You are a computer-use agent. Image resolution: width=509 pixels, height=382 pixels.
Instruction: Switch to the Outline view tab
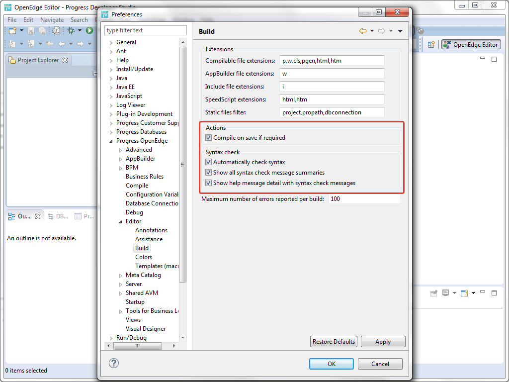pyautogui.click(x=24, y=216)
